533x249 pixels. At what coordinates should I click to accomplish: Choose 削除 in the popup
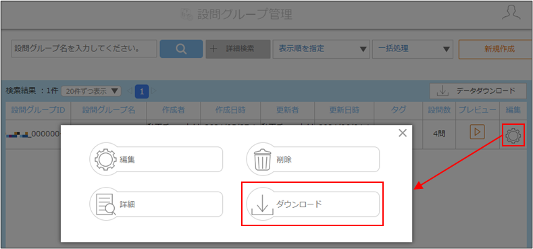tap(313, 159)
